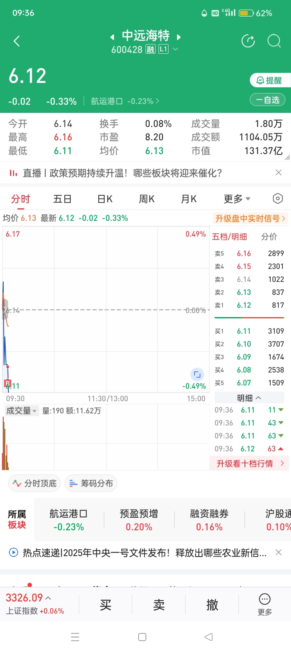Dismiss the 热点速递 news bar
The height and width of the screenshot is (652, 291).
click(x=278, y=552)
